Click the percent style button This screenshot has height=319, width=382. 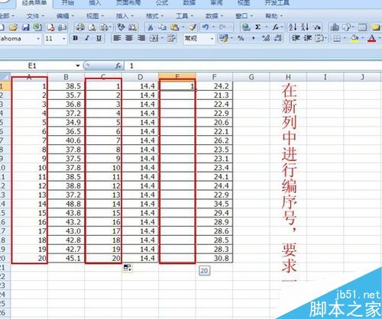point(241,38)
